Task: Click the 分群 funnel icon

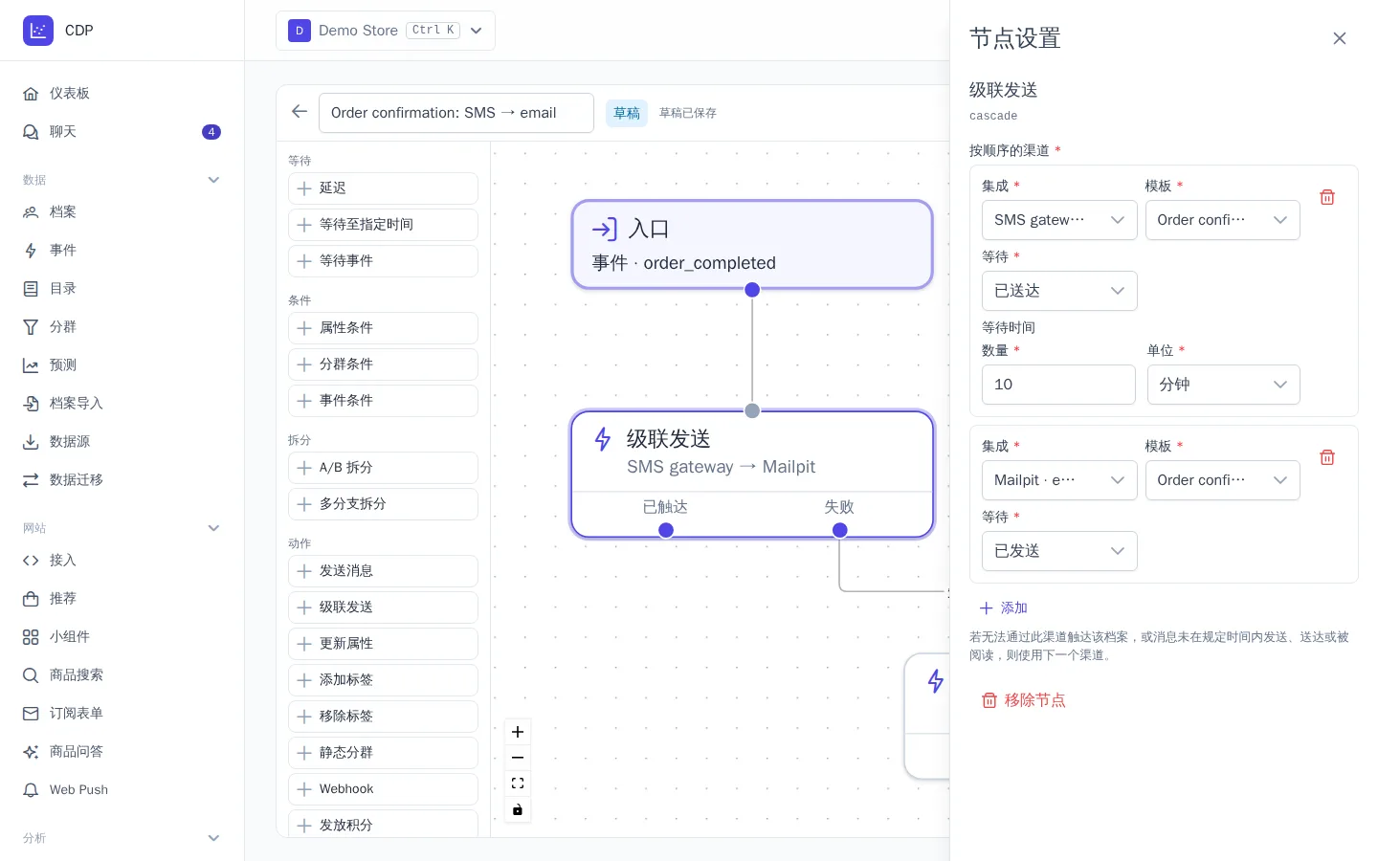Action: [x=31, y=327]
